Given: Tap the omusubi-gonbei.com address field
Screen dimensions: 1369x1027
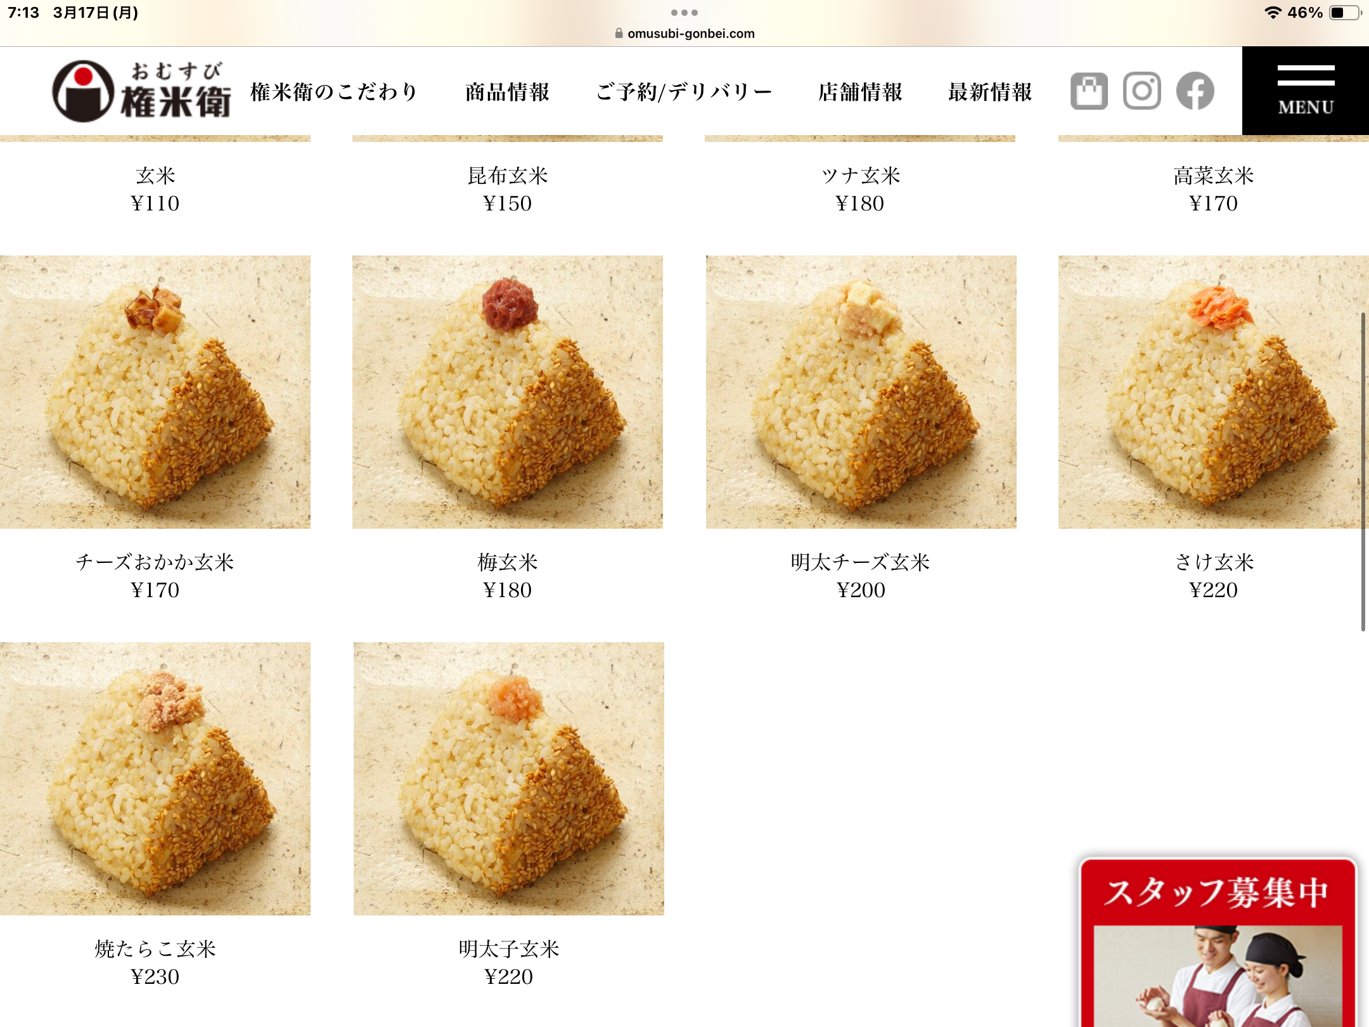Looking at the screenshot, I should (684, 34).
